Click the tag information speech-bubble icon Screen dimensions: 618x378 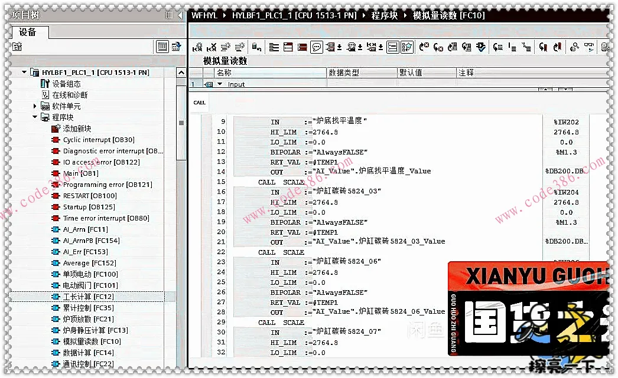351,47
